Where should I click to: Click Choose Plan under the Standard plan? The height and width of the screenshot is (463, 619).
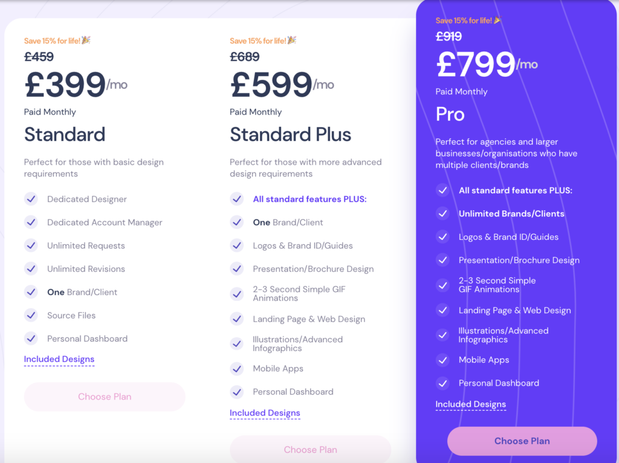104,396
